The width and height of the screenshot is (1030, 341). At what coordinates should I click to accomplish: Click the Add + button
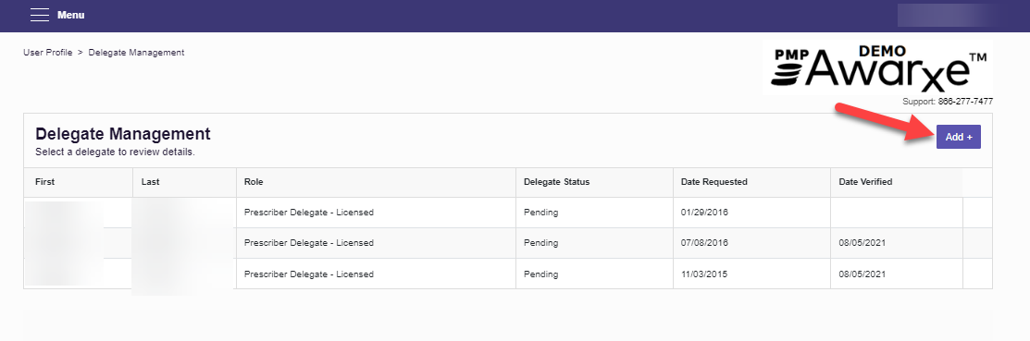coord(959,137)
